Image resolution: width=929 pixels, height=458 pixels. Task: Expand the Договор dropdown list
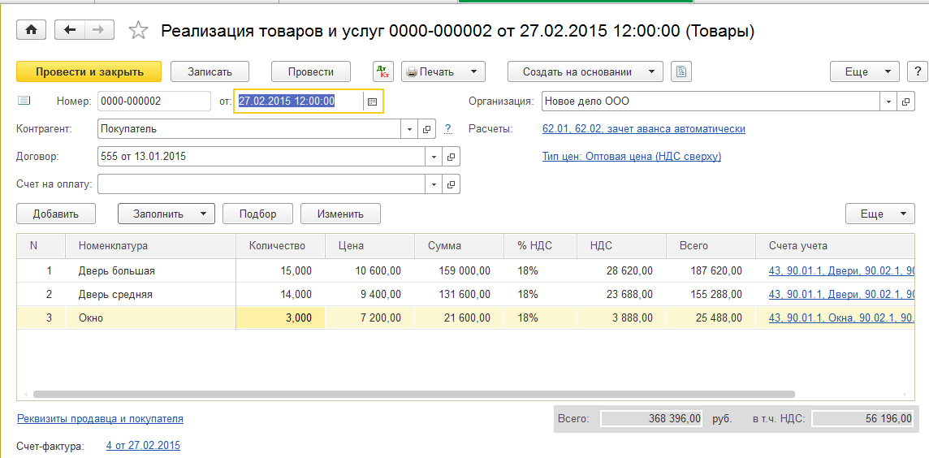click(434, 157)
